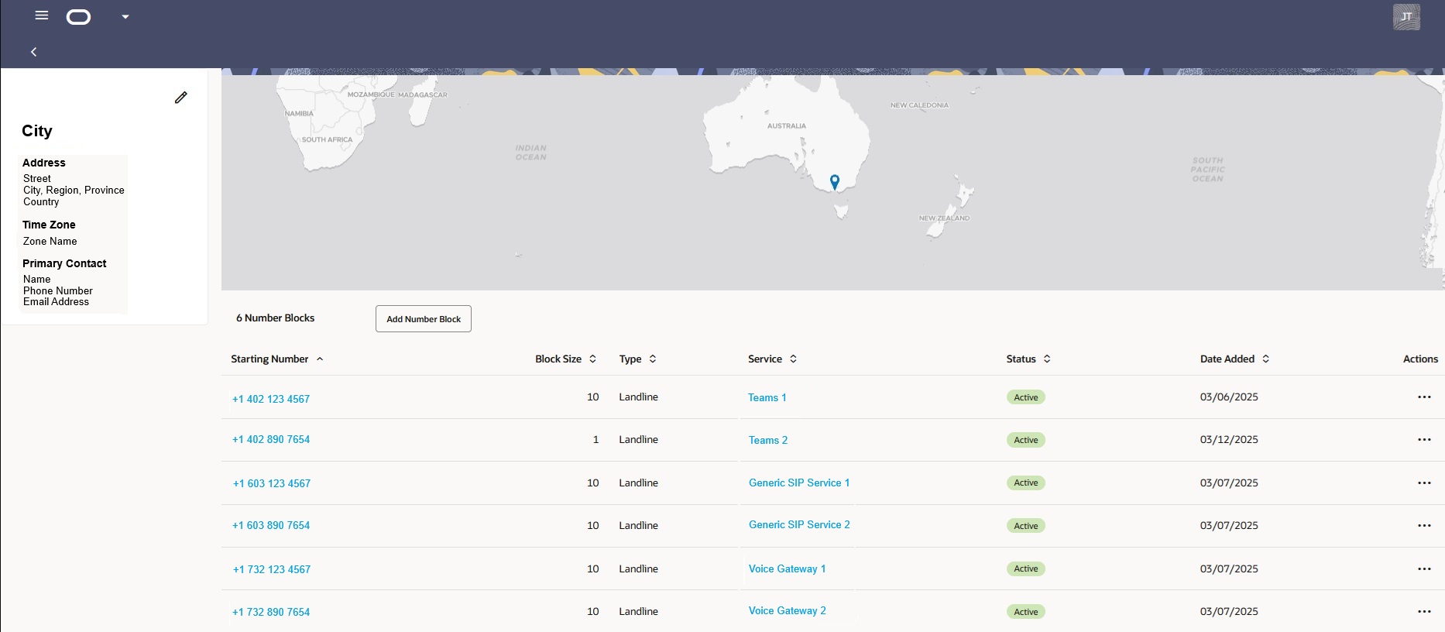Open number block +1 603 123 4567

pyautogui.click(x=272, y=484)
